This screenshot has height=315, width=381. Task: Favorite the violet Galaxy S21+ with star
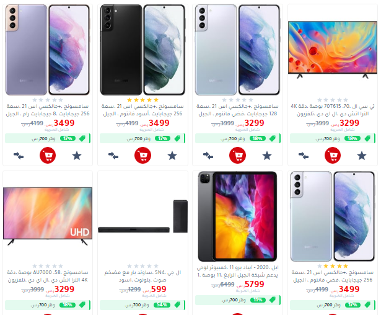pos(77,156)
